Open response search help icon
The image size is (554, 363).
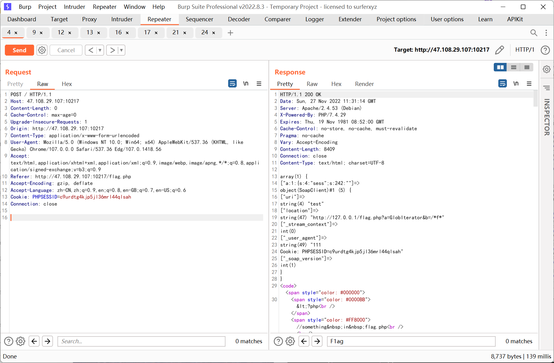(278, 341)
